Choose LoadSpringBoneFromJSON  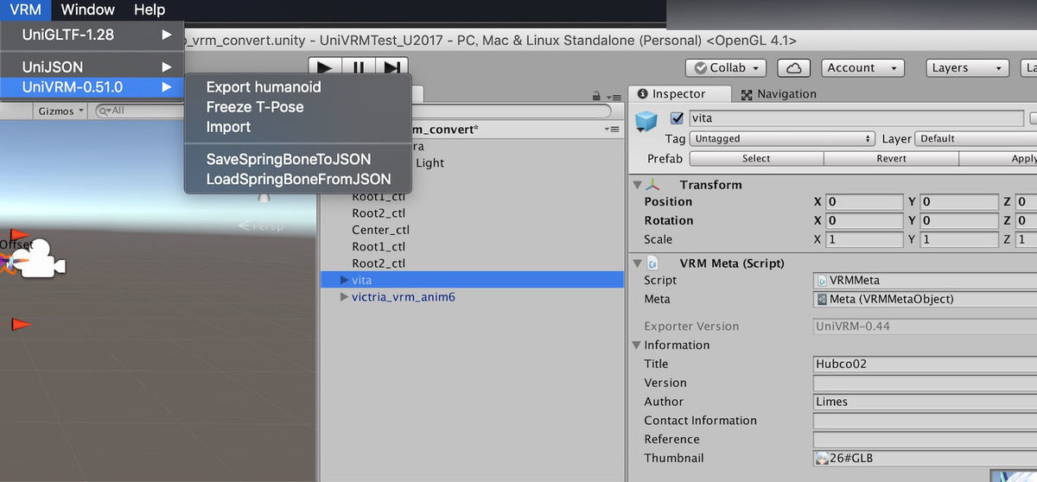[298, 179]
